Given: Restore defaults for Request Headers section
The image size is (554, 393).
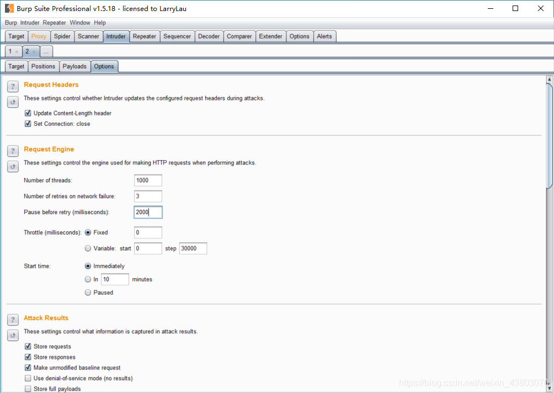Looking at the screenshot, I should (x=13, y=102).
